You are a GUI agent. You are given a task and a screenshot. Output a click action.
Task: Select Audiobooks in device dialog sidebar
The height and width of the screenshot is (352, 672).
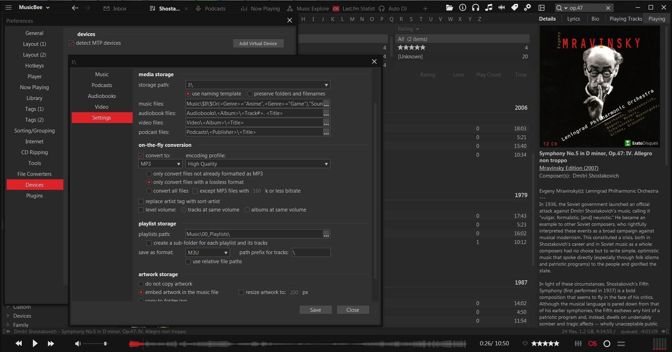[x=102, y=96]
